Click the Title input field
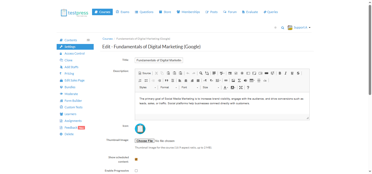Image resolution: width=372 pixels, height=174 pixels. [x=159, y=60]
